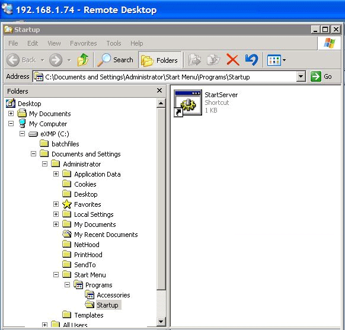Image resolution: width=345 pixels, height=330 pixels.
Task: Expand the Favorites tree node
Action: click(56, 204)
